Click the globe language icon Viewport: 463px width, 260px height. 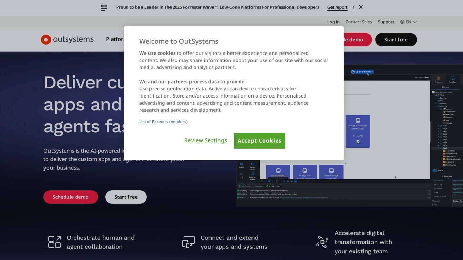click(402, 22)
